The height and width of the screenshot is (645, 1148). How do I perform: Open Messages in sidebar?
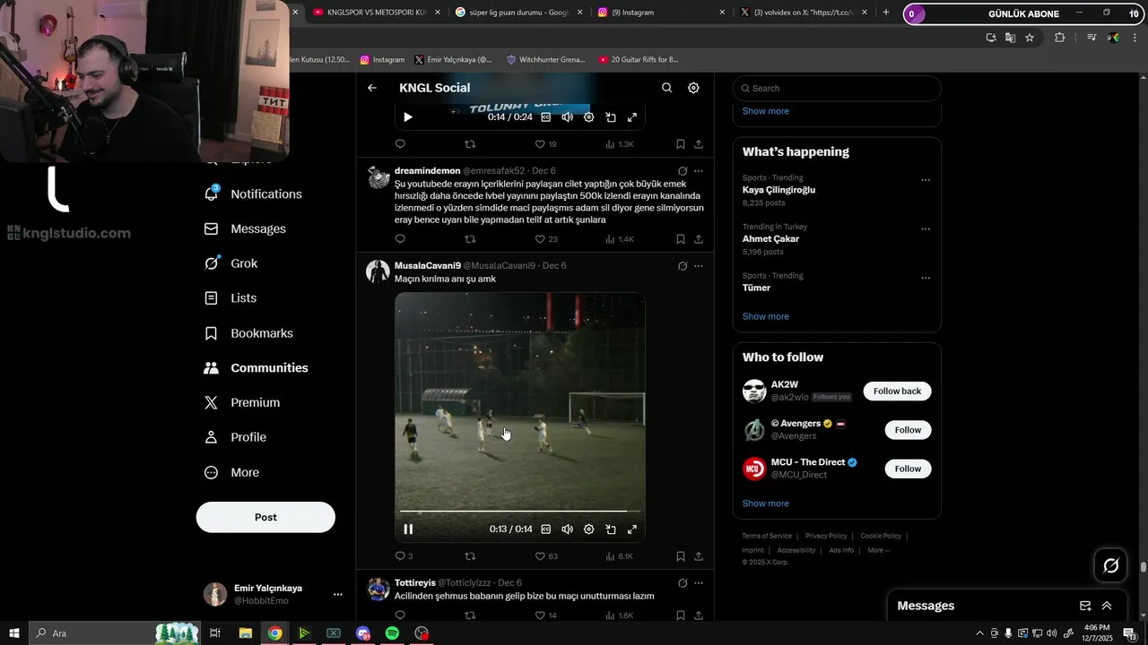point(245,229)
